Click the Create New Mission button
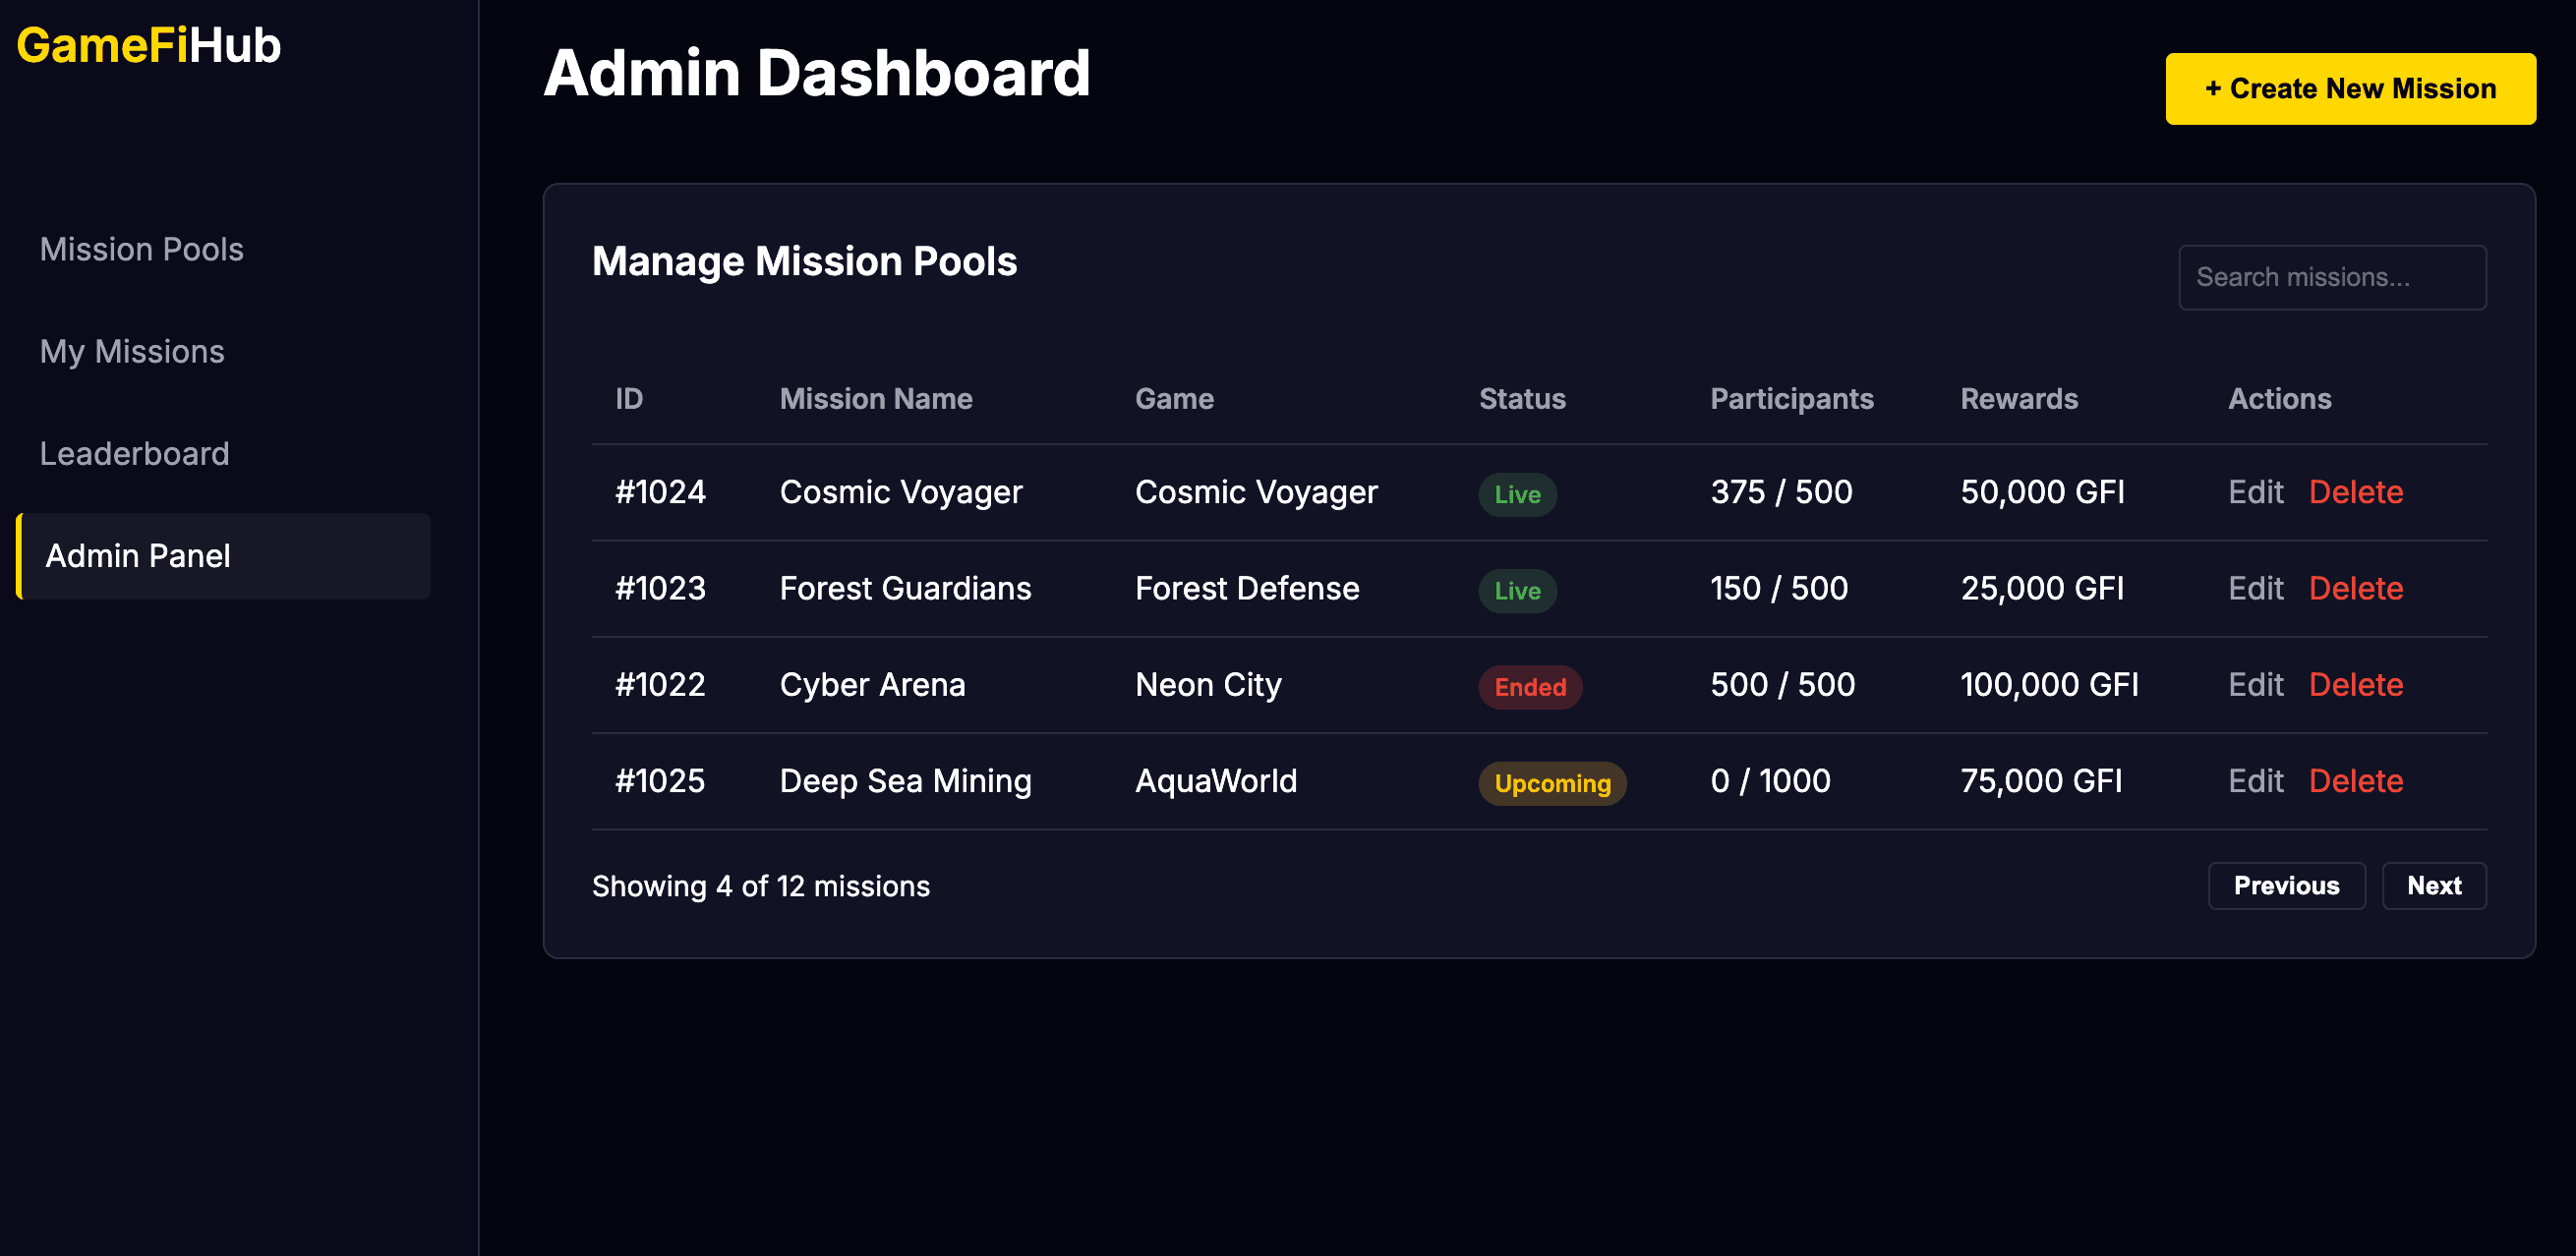This screenshot has width=2576, height=1256. [2349, 87]
